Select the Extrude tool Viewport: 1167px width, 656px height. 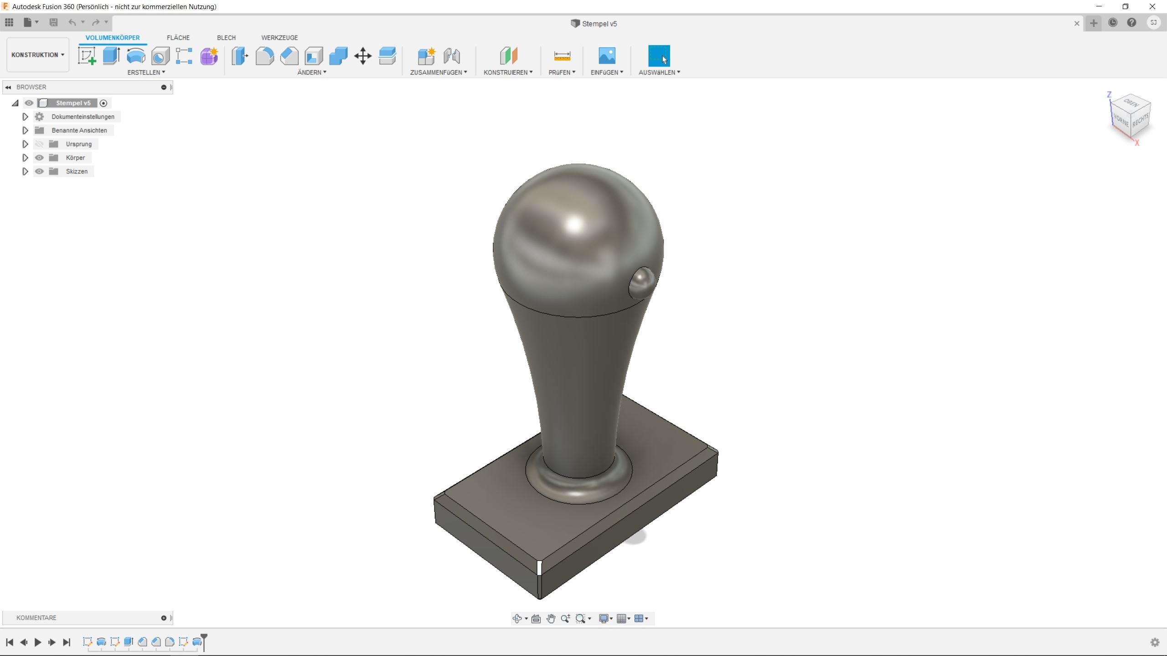pos(111,56)
